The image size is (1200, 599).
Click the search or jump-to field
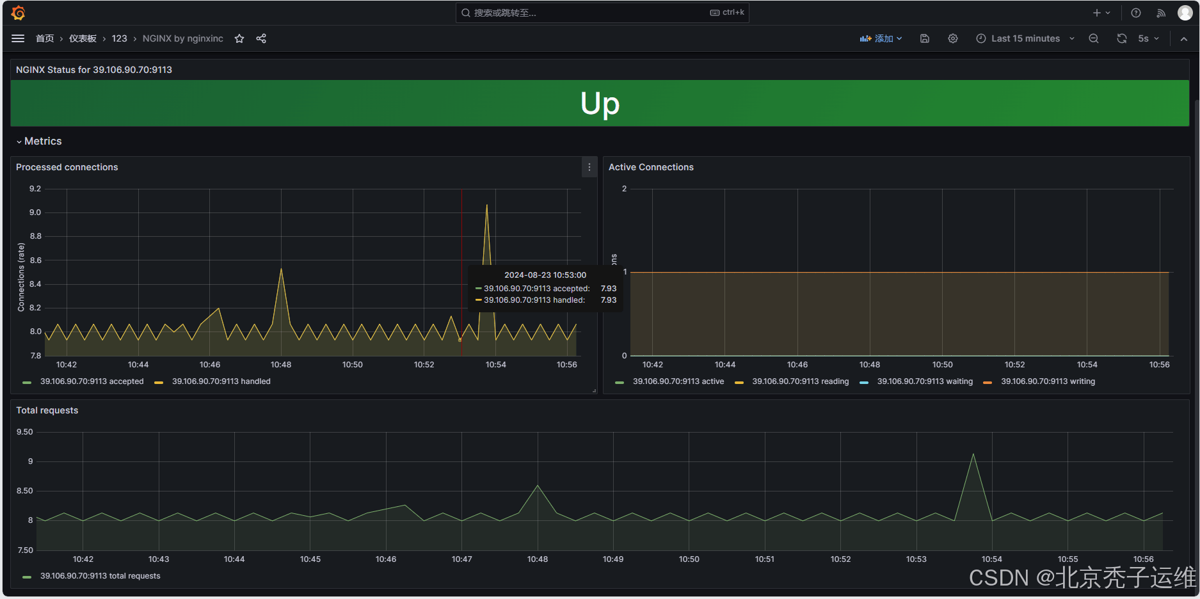tap(602, 12)
